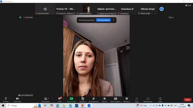Click the green Share Screen icon

(x=71, y=99)
